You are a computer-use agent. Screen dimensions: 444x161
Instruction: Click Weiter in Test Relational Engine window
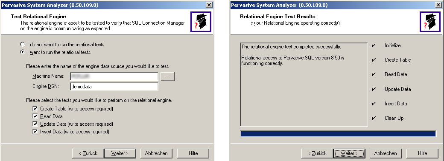(120, 153)
